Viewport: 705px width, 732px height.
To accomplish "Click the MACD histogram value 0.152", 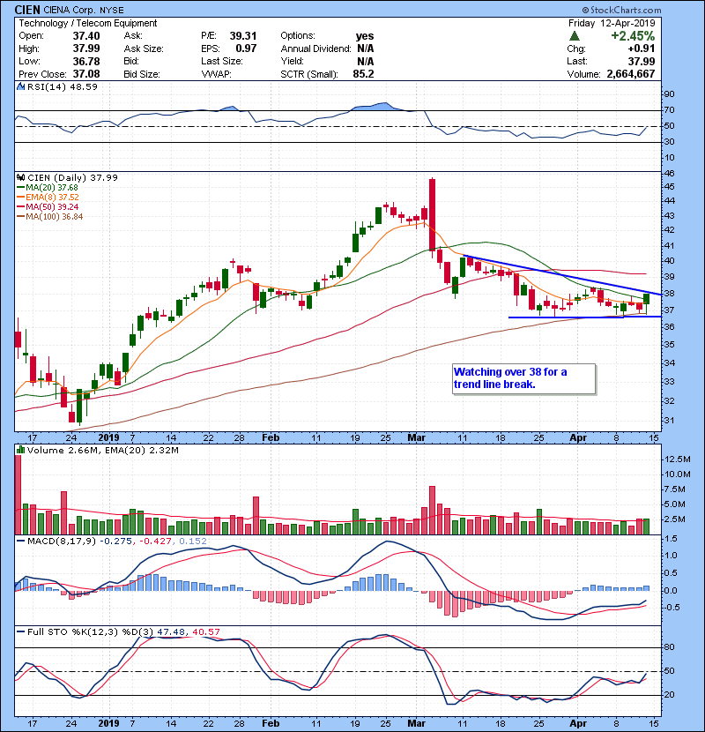I will click(x=193, y=542).
